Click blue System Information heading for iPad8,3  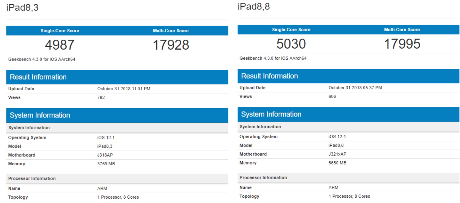click(40, 115)
